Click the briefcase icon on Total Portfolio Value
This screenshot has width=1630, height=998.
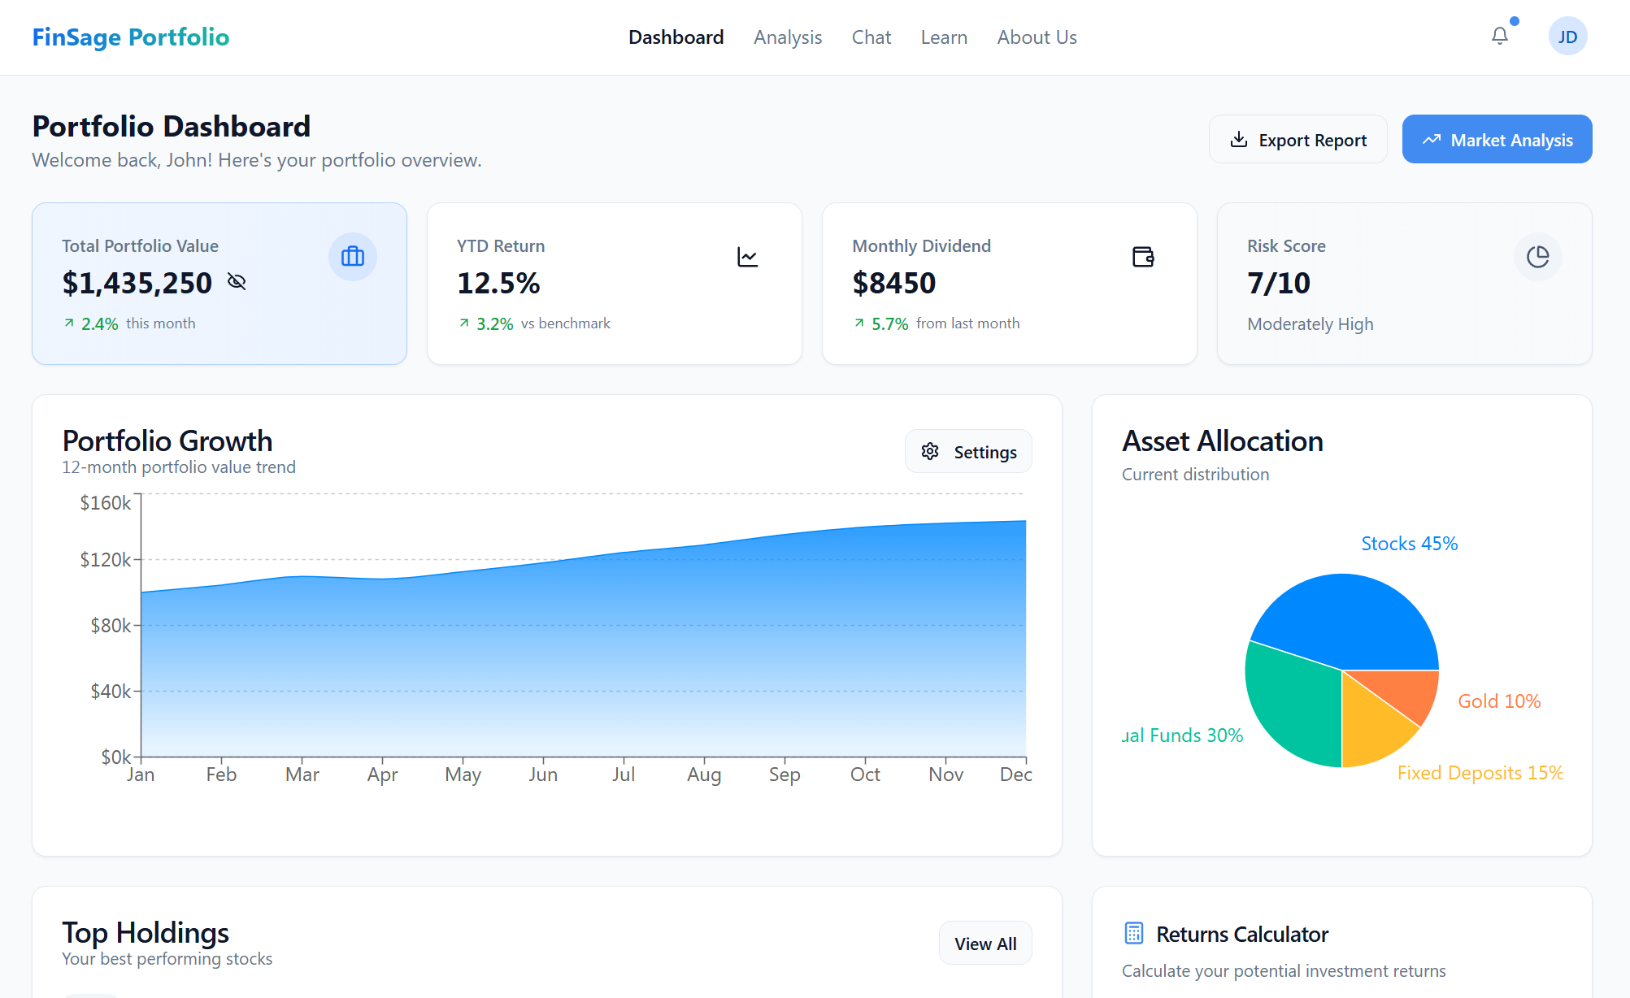pyautogui.click(x=352, y=257)
